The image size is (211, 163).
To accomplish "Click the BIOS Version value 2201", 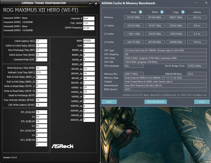I will click(x=165, y=89).
